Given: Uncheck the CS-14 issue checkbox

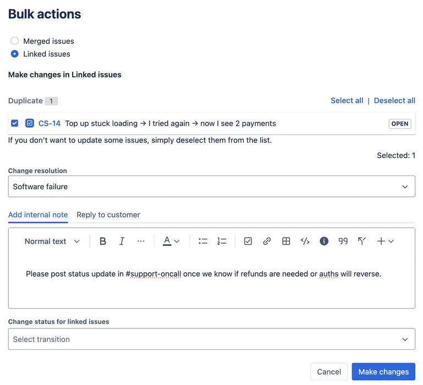Looking at the screenshot, I should coord(15,123).
